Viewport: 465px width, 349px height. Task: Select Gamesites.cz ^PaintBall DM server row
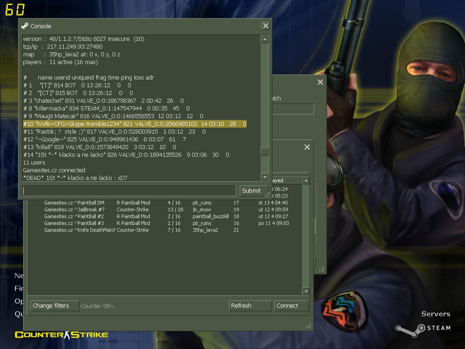pyautogui.click(x=164, y=203)
